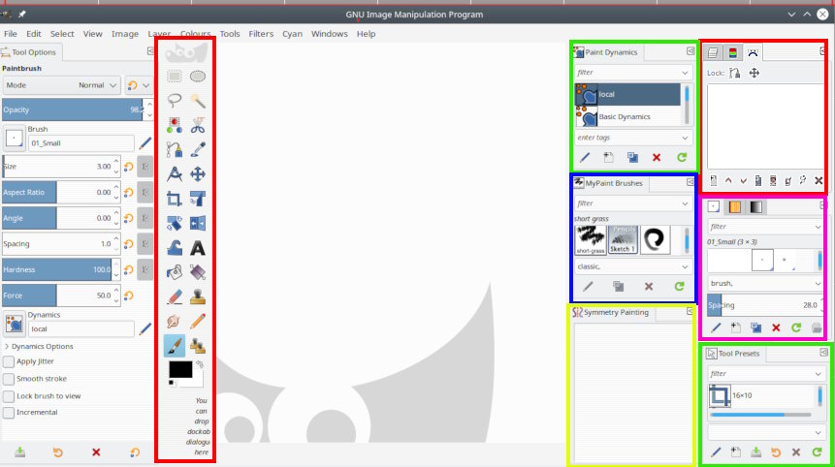Screen dimensions: 835x467
Task: Toggle Lock position and size in layers panel
Action: 755,73
